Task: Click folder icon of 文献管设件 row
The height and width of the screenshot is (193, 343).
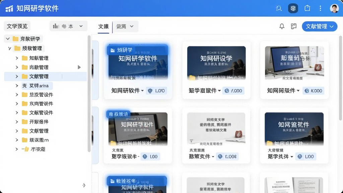Action: pyautogui.click(x=25, y=113)
